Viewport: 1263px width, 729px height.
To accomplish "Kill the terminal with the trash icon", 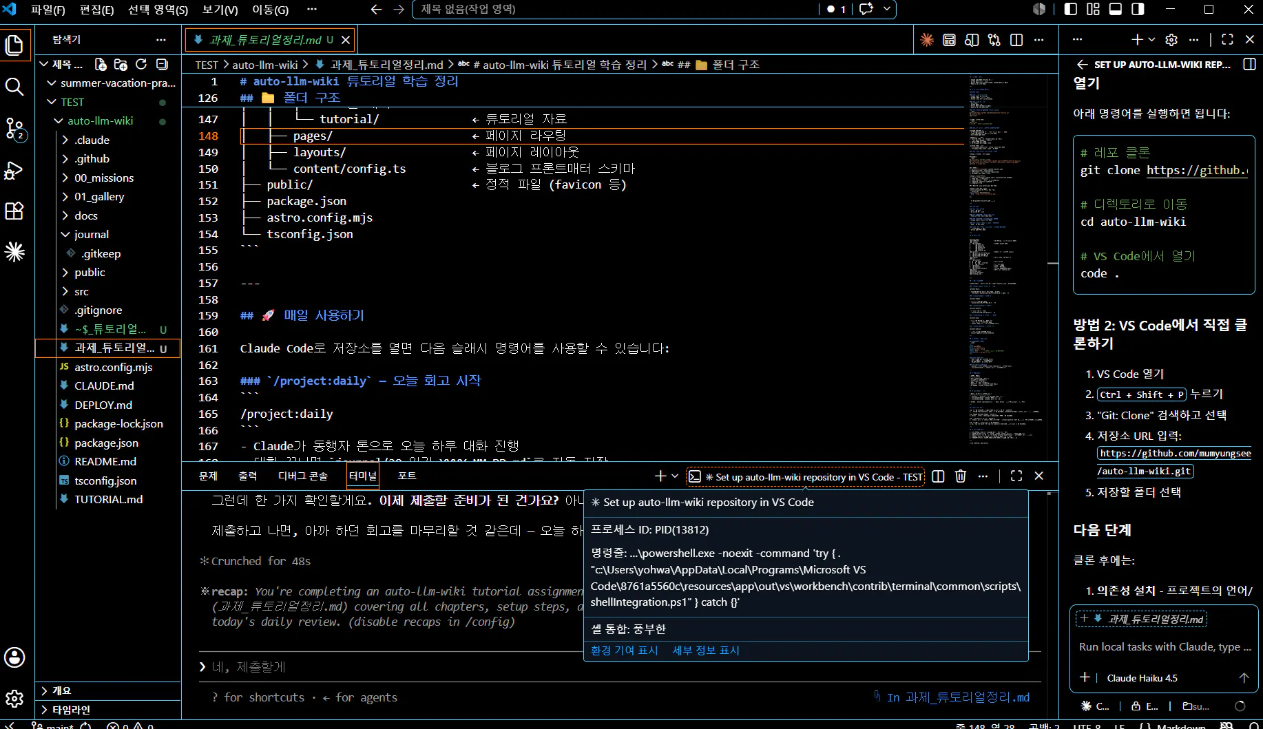I will coord(961,476).
